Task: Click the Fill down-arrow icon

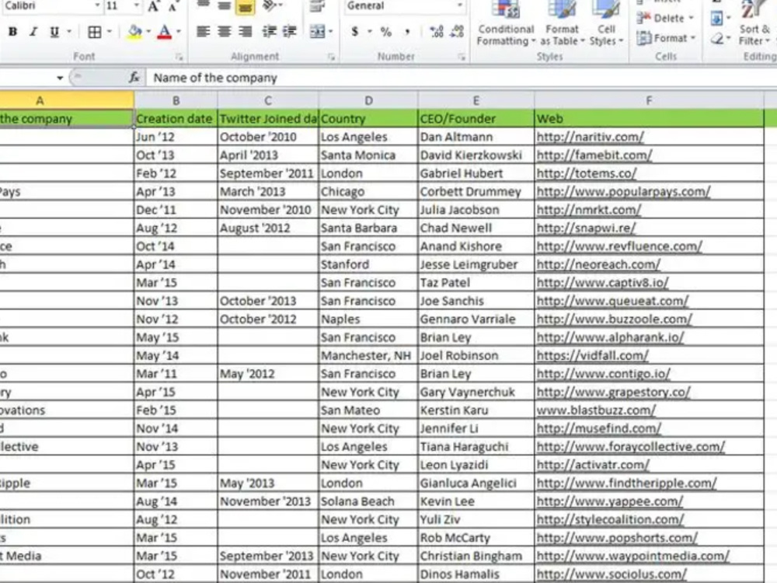Action: pyautogui.click(x=716, y=19)
